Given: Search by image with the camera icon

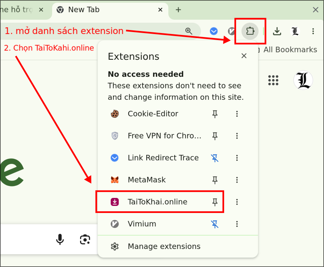Looking at the screenshot, I should pyautogui.click(x=85, y=239).
